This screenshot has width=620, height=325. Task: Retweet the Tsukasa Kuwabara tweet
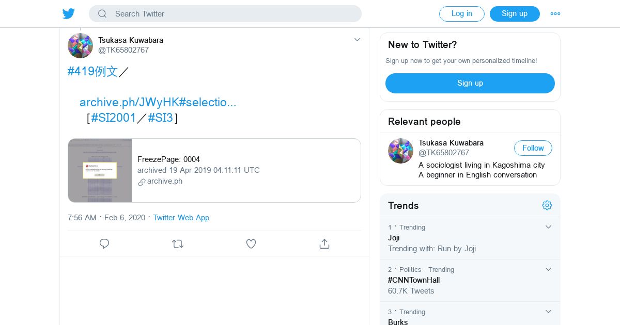pos(178,244)
